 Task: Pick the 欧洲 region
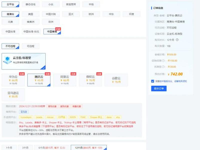[91, 14]
